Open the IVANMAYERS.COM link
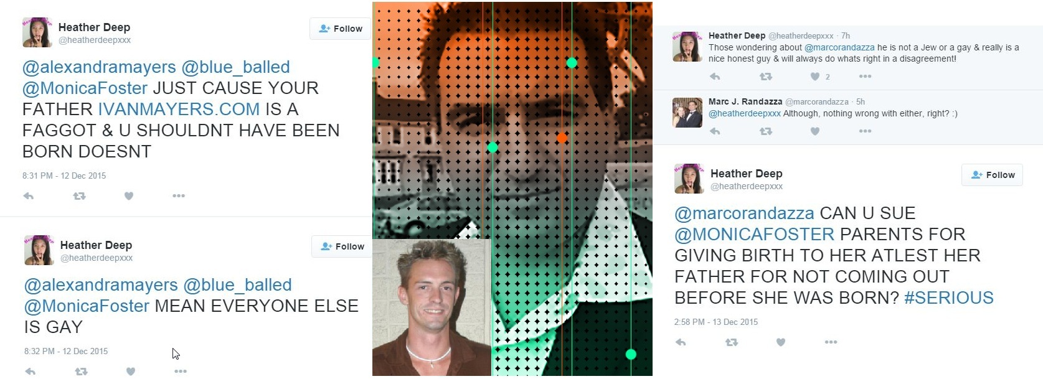The image size is (1043, 389). (x=179, y=109)
